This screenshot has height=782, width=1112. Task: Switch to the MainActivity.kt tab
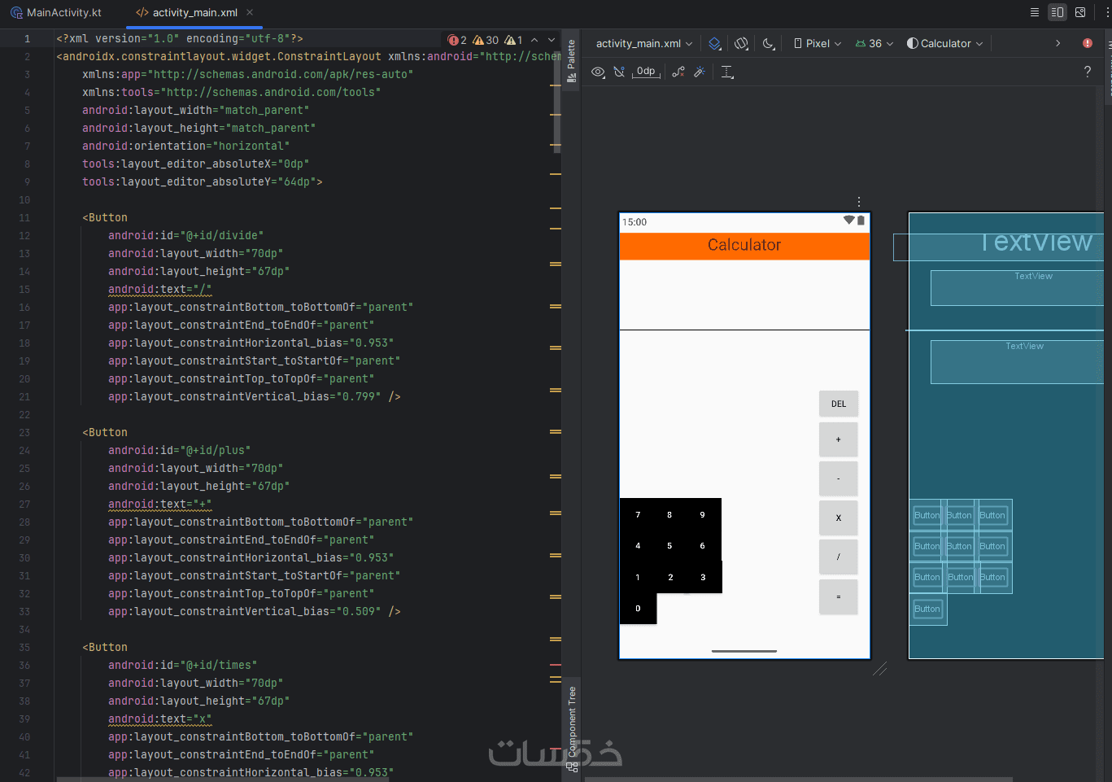[56, 13]
